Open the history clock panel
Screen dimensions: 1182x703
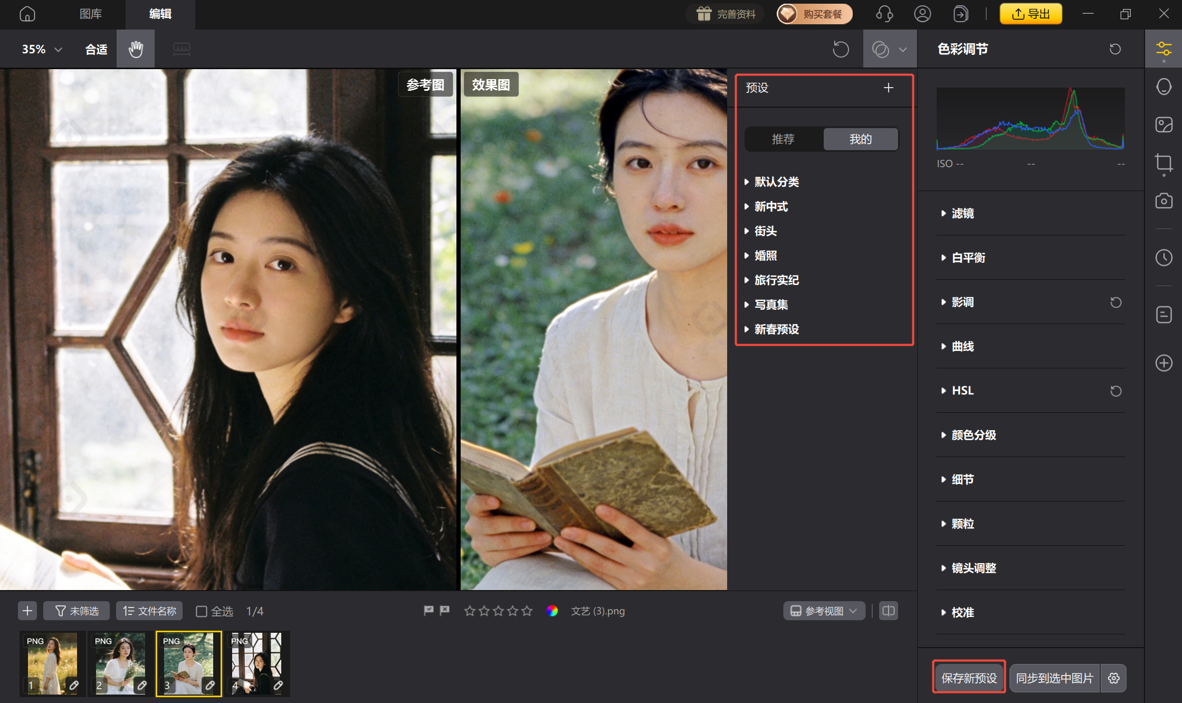click(x=1164, y=258)
